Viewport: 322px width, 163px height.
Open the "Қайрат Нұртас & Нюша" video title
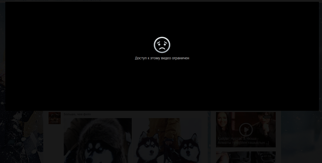243,141
